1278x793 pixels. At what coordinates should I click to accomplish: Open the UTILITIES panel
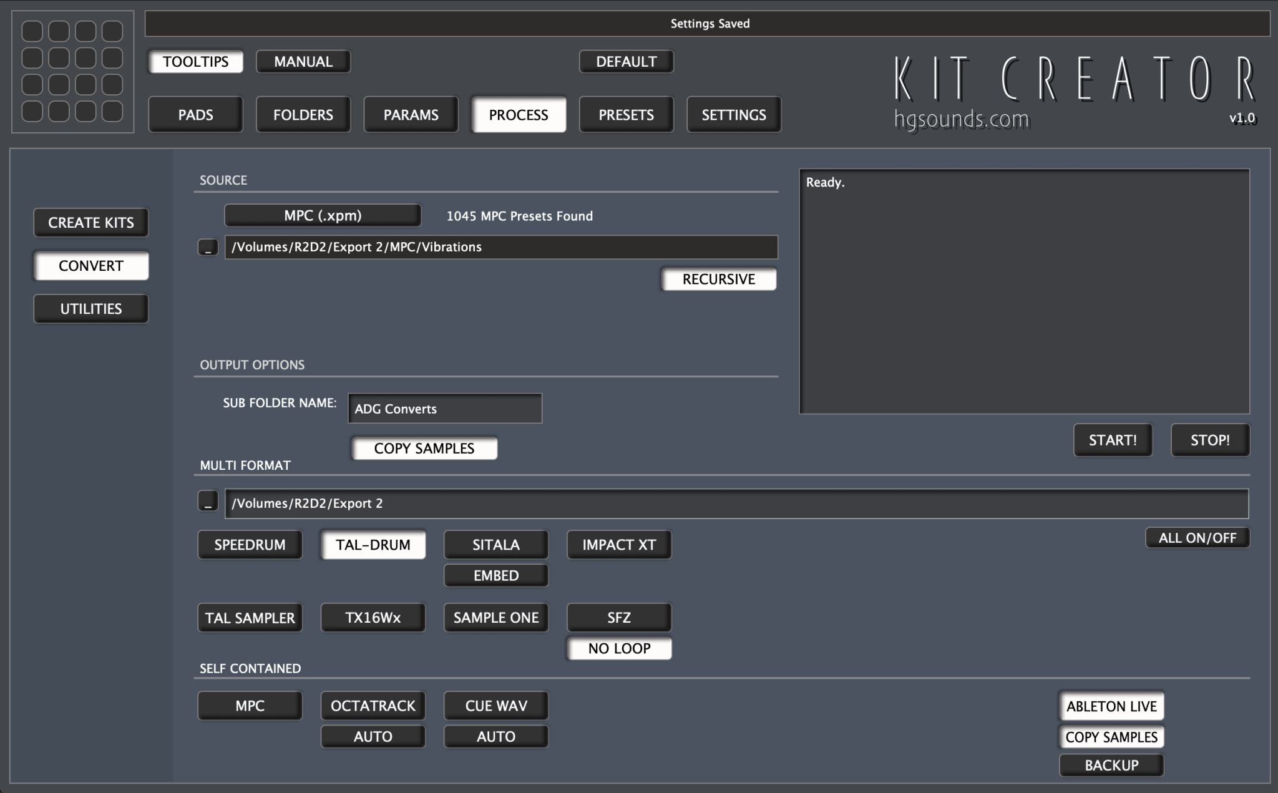pos(90,308)
